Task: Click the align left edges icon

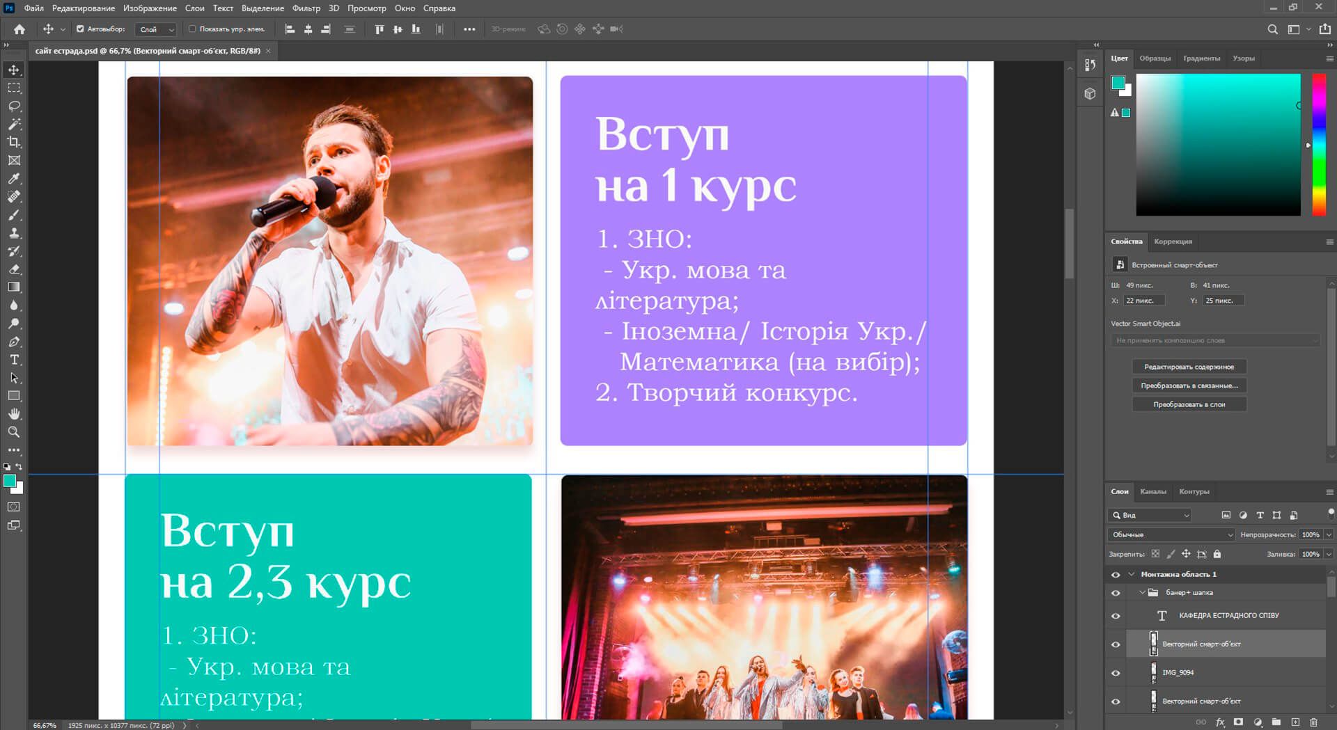Action: pyautogui.click(x=290, y=29)
